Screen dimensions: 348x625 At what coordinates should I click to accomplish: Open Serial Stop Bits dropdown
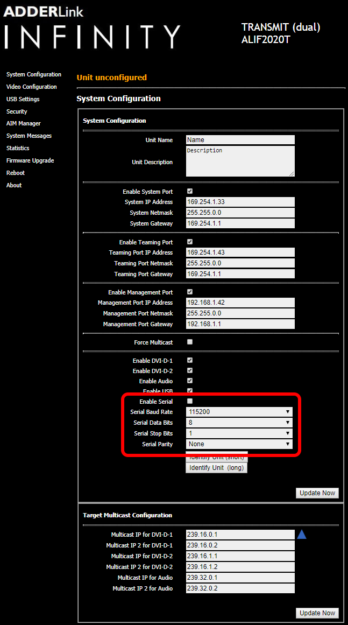click(239, 433)
